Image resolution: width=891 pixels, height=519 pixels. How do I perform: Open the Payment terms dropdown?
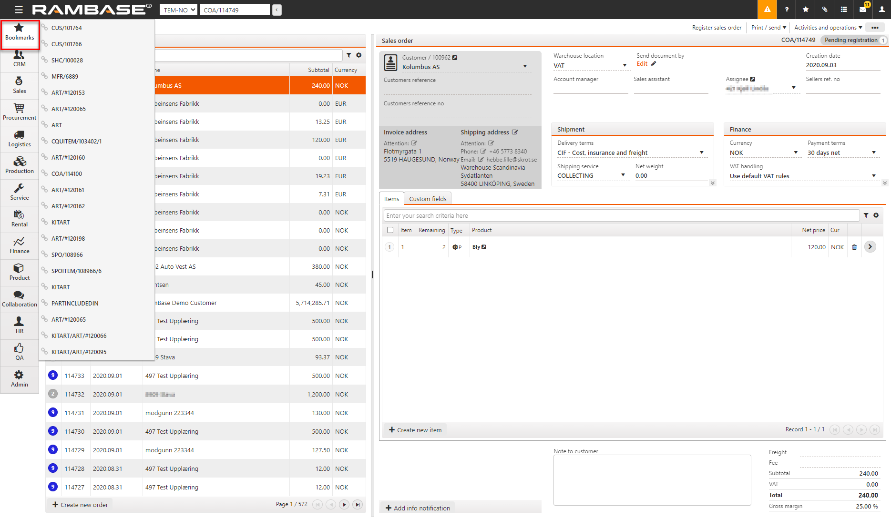click(x=873, y=153)
